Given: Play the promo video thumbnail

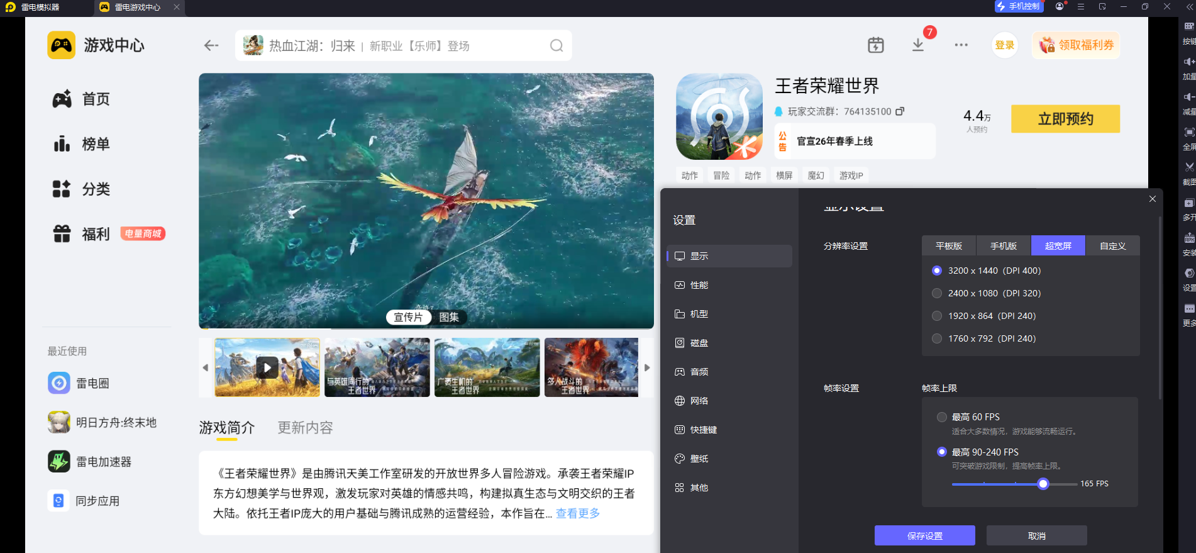Looking at the screenshot, I should click(x=267, y=367).
